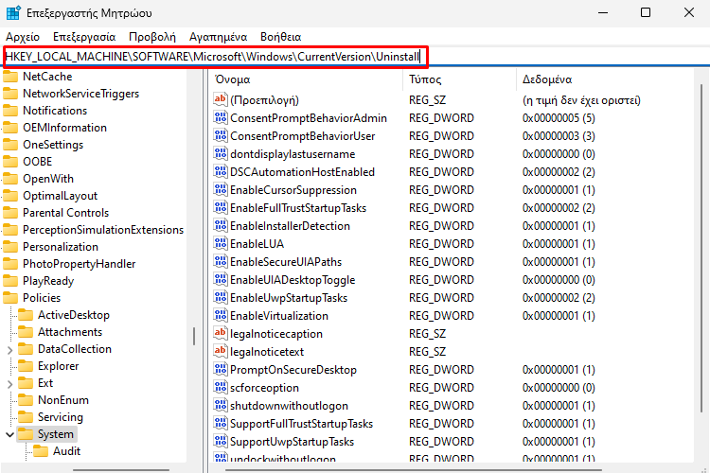This screenshot has height=473, width=710.
Task: Select the (Προεπιλογή) default value icon
Action: 221,100
